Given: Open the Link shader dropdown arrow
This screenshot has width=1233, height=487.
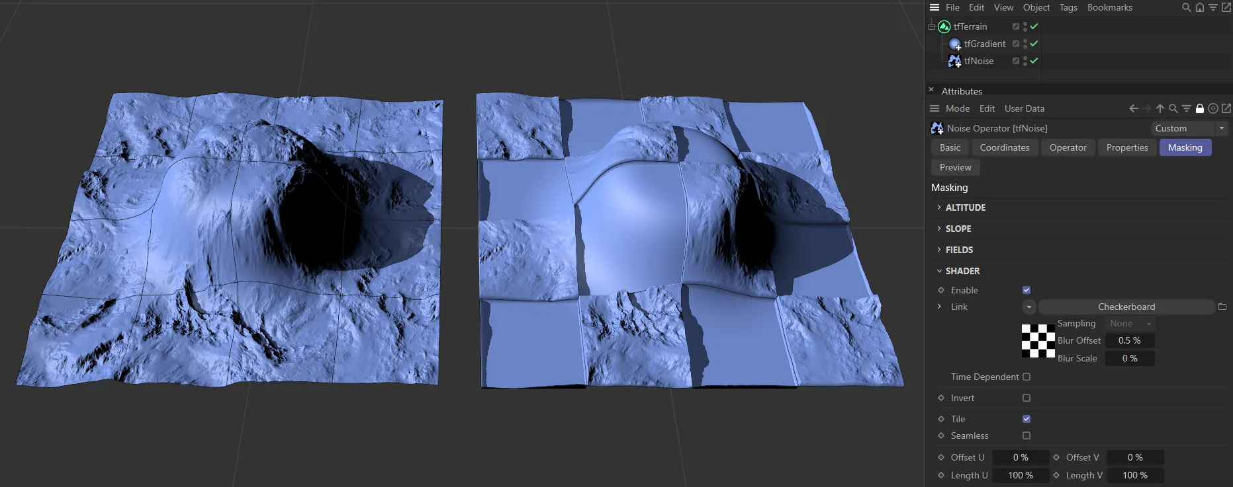Looking at the screenshot, I should click(1028, 307).
